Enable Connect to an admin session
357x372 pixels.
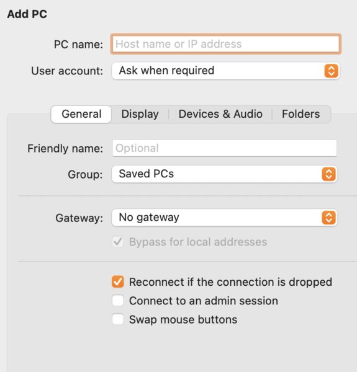point(118,300)
